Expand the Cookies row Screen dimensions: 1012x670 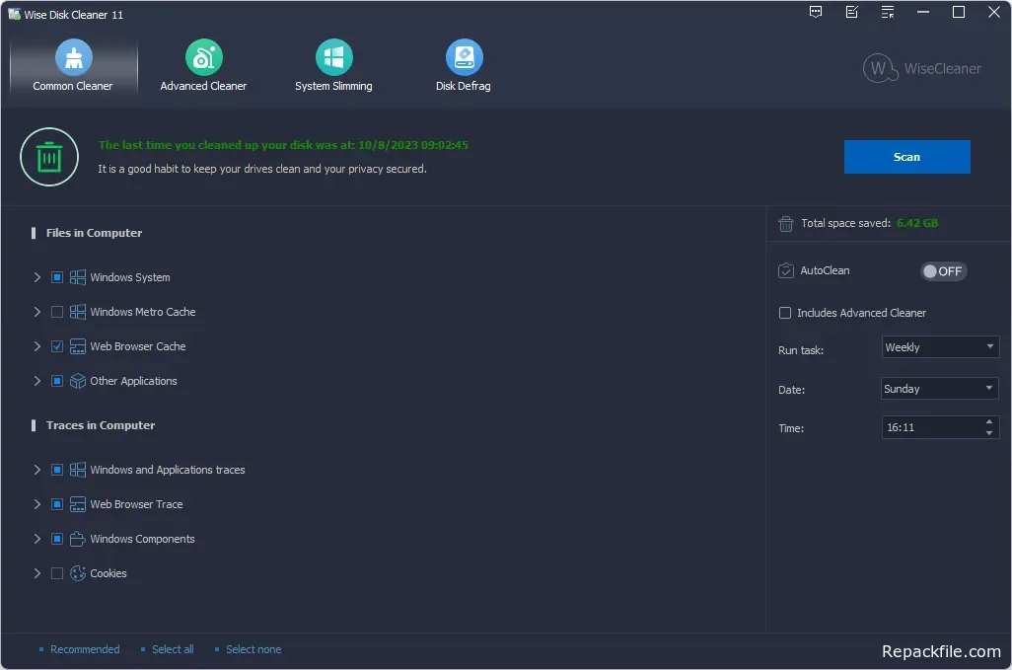36,573
